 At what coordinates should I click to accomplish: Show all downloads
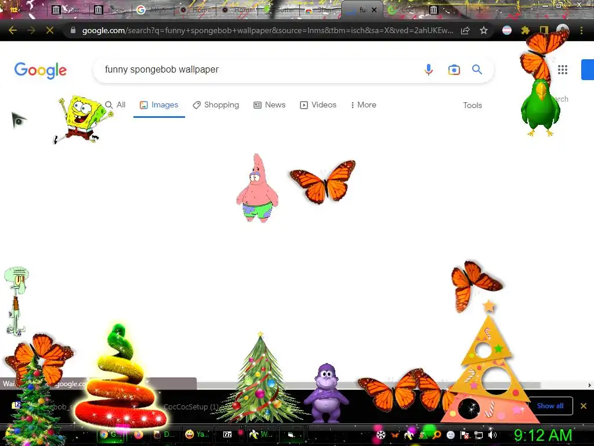pyautogui.click(x=550, y=406)
